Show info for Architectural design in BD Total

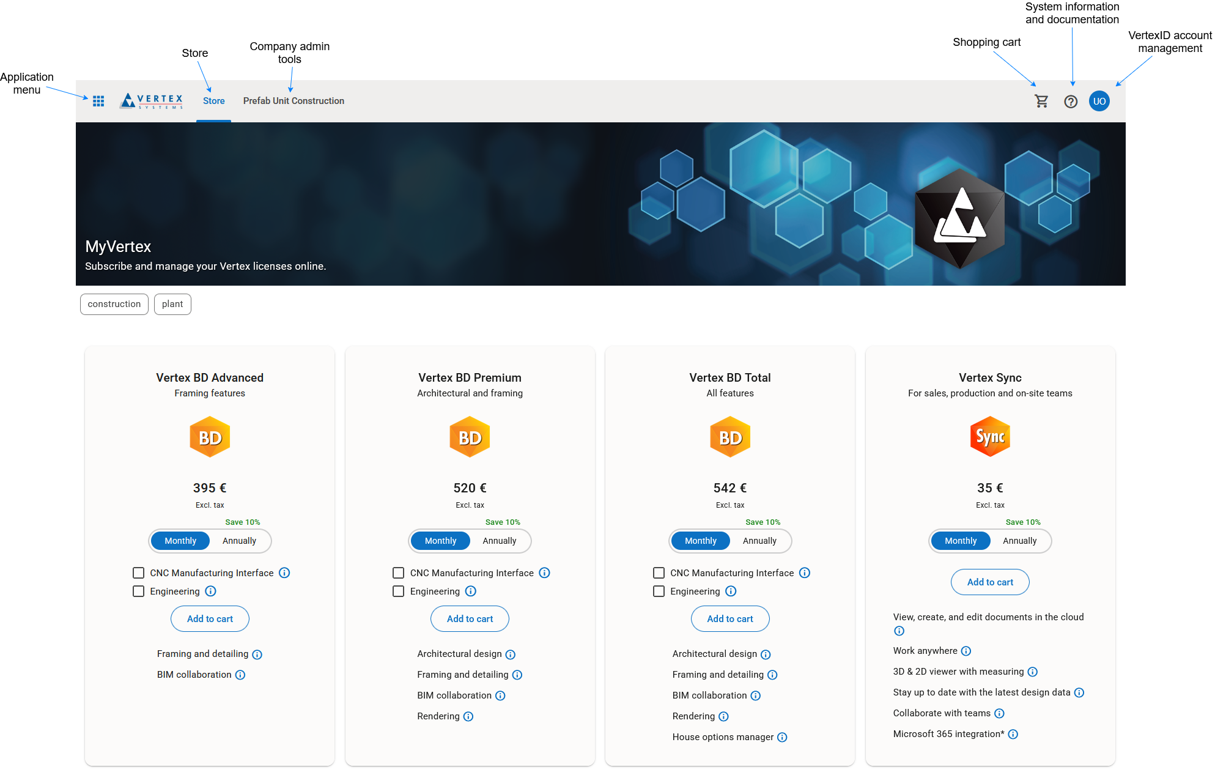tap(766, 654)
